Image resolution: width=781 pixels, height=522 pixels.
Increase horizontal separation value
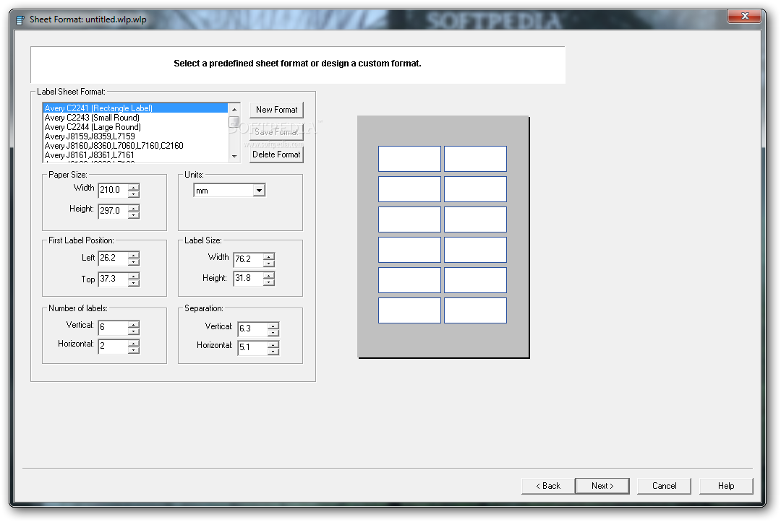point(273,344)
